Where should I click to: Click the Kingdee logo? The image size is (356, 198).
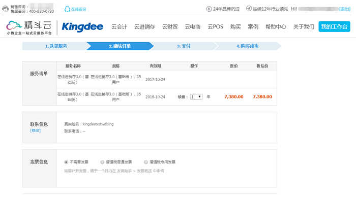click(82, 27)
